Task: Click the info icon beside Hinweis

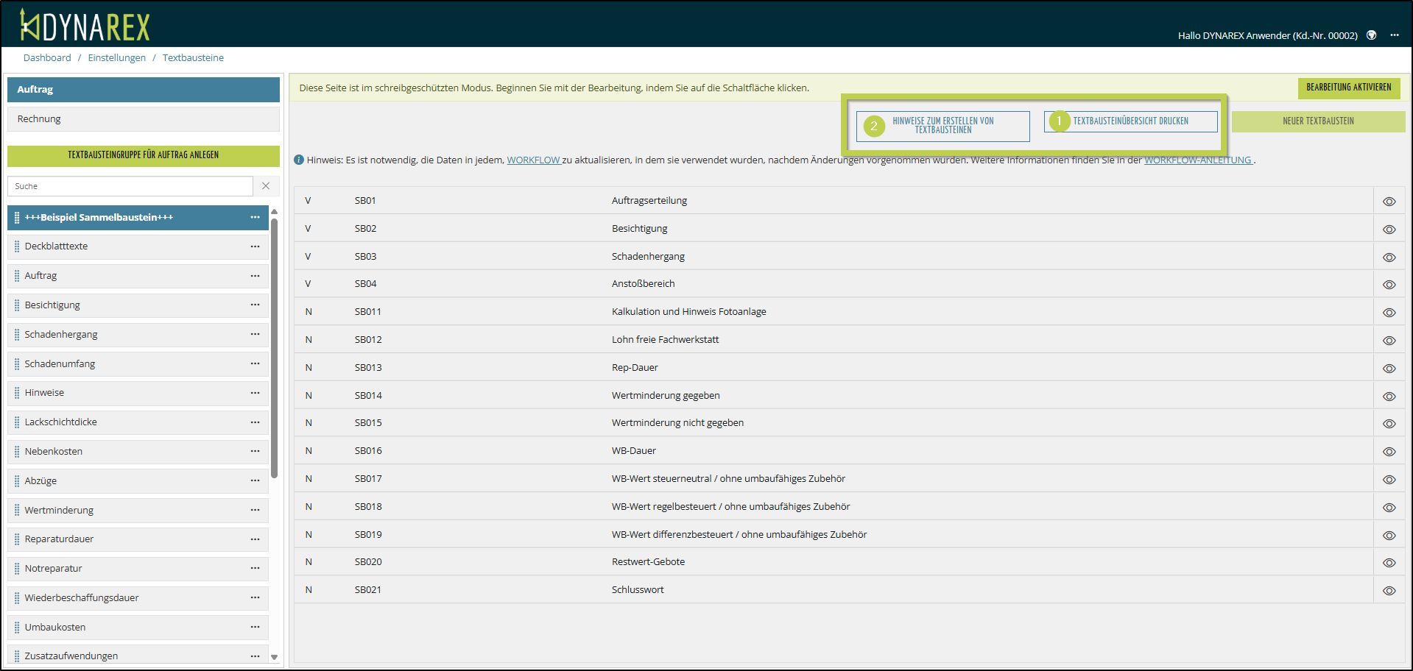Action: 299,160
